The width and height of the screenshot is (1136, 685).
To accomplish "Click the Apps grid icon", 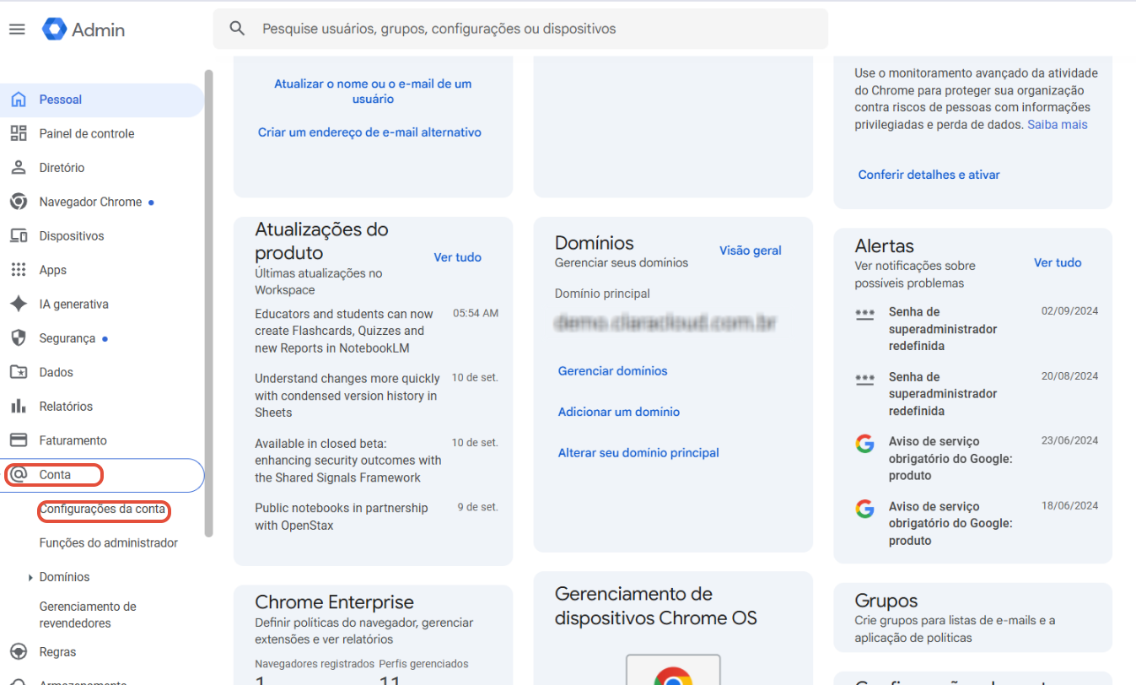I will (19, 270).
